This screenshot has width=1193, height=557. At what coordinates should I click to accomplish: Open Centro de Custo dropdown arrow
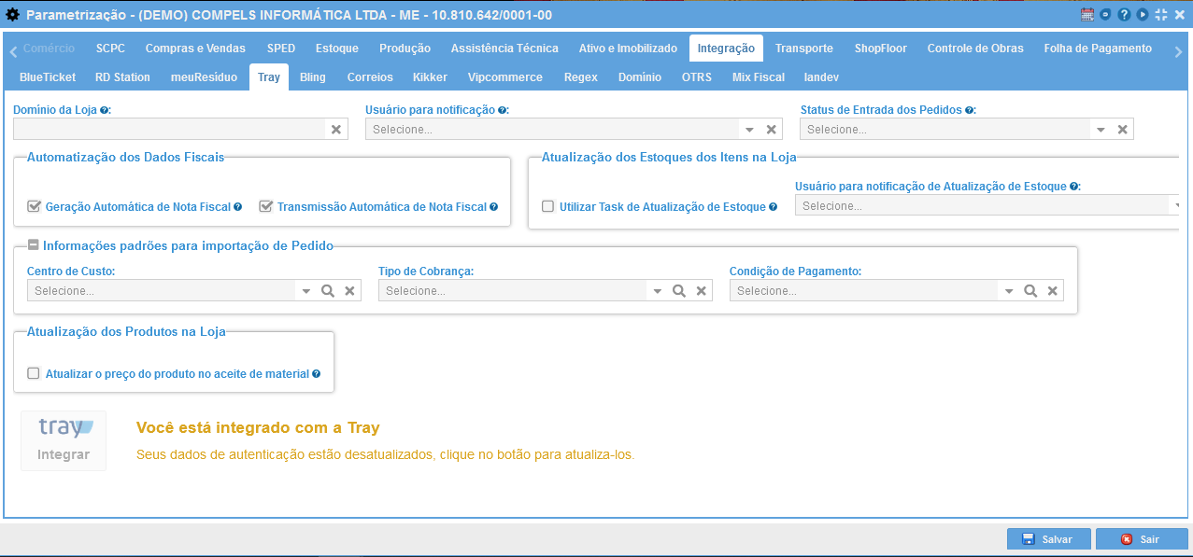click(x=306, y=291)
